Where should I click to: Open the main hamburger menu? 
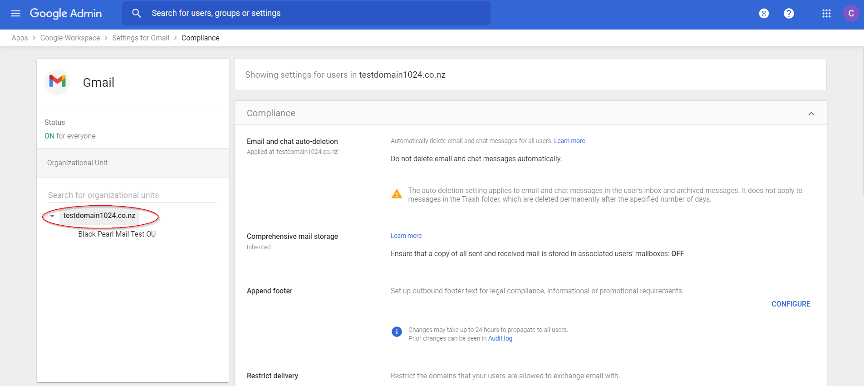point(16,14)
